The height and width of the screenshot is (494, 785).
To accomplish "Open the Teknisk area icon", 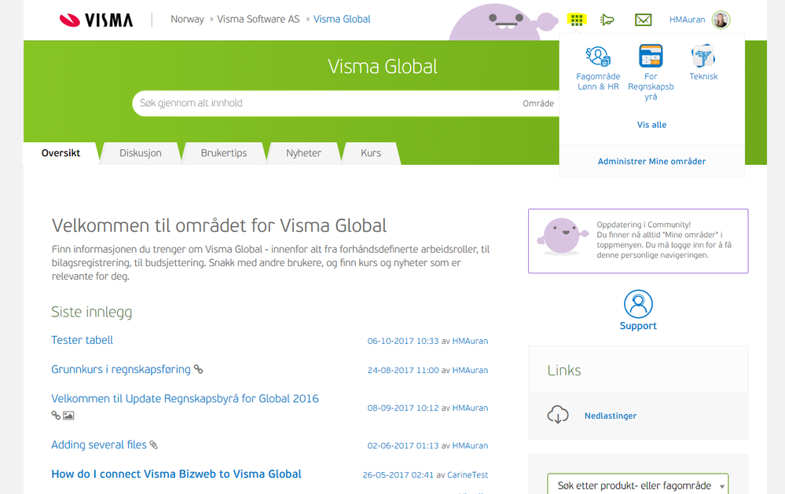I will pyautogui.click(x=703, y=56).
